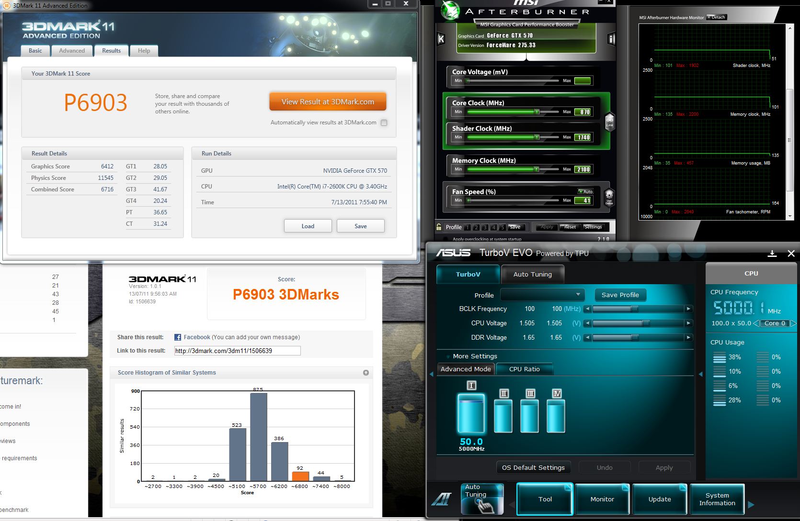Decrease BCLK Frequency with left arrow
Image resolution: width=800 pixels, height=521 pixels.
click(587, 309)
